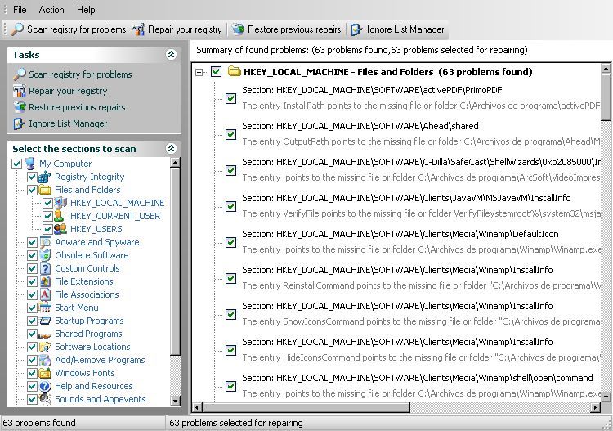Select the ShowIconsCommand entry description
Image resolution: width=613 pixels, height=431 pixels.
coord(422,321)
